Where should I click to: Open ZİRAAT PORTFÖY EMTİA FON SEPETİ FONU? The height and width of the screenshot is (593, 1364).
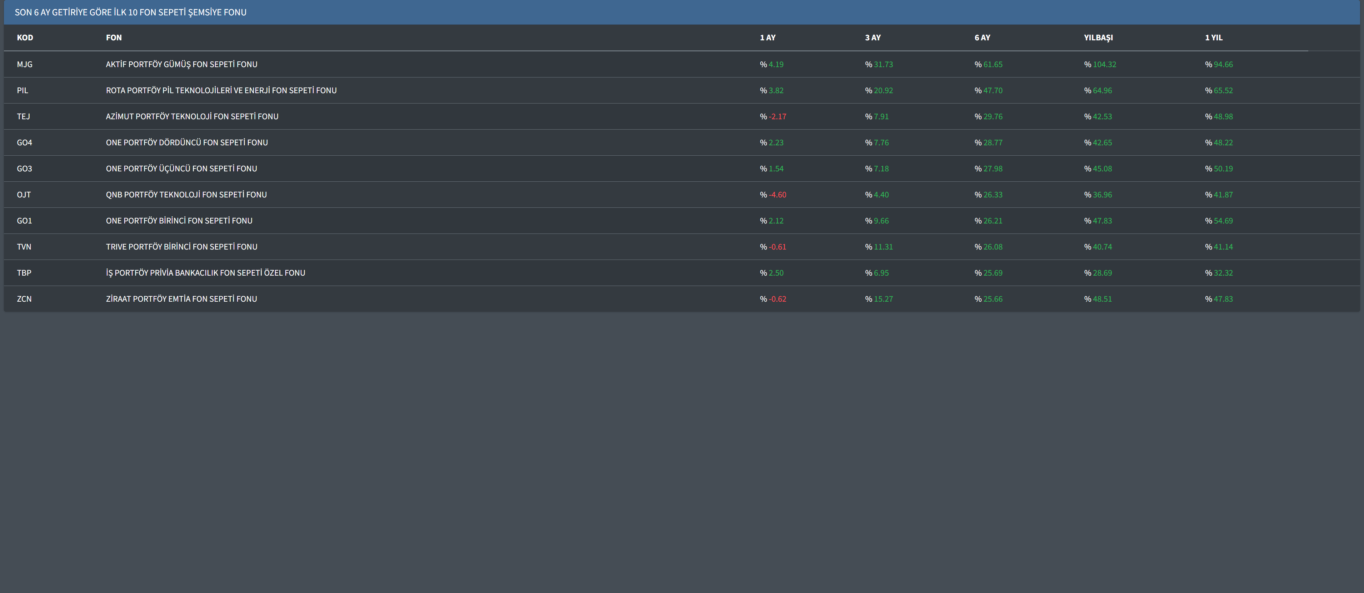coord(182,299)
